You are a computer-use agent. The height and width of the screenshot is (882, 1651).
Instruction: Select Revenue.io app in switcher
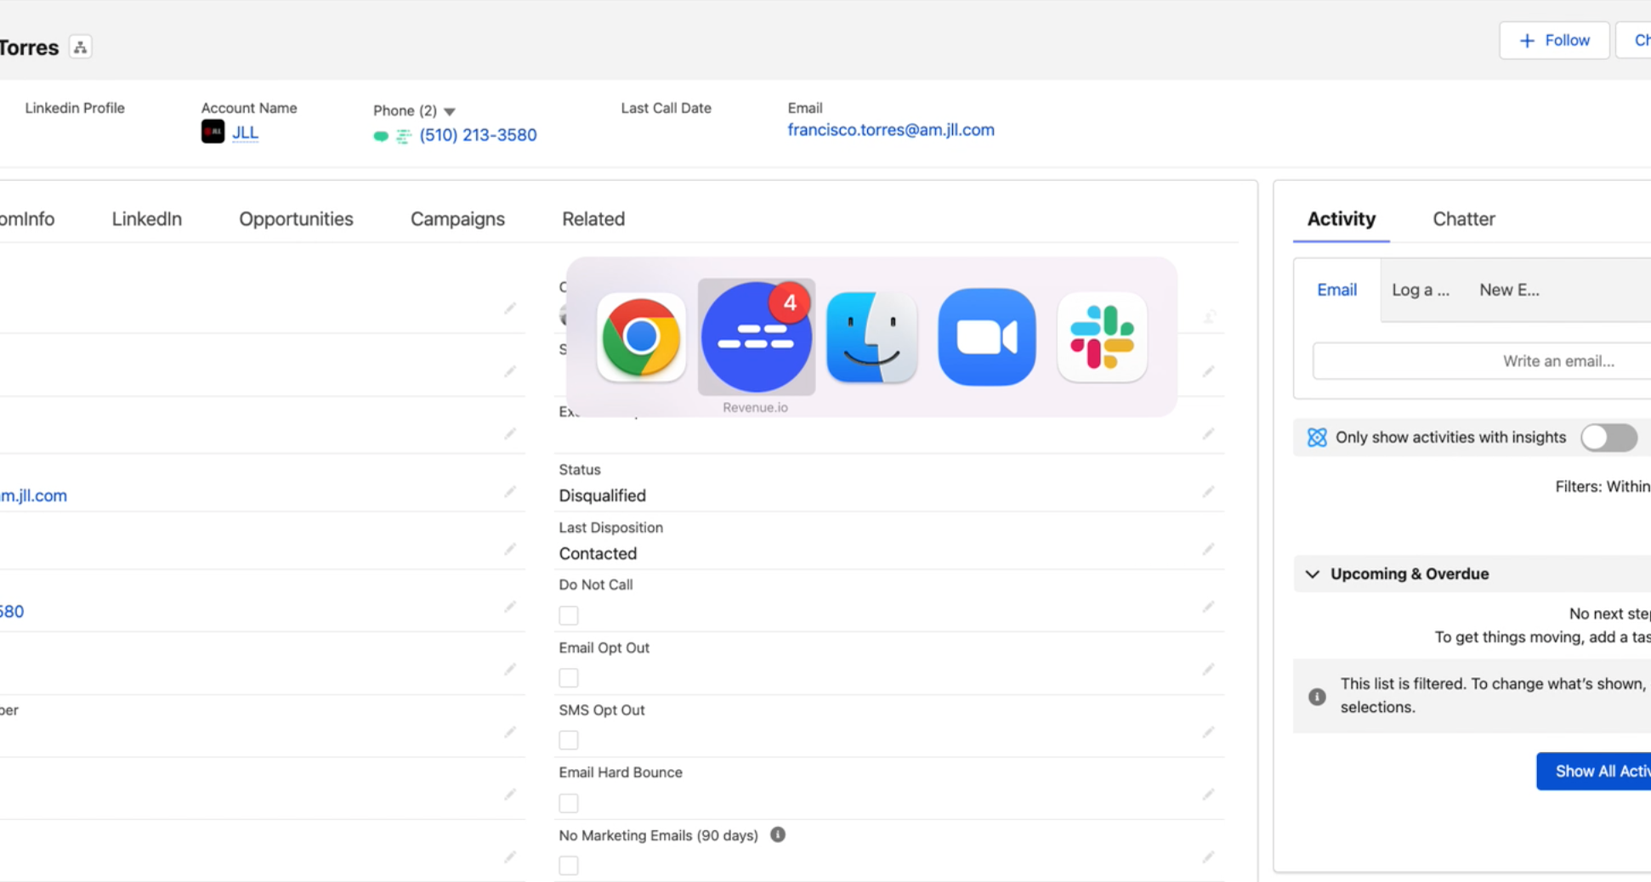pyautogui.click(x=756, y=337)
